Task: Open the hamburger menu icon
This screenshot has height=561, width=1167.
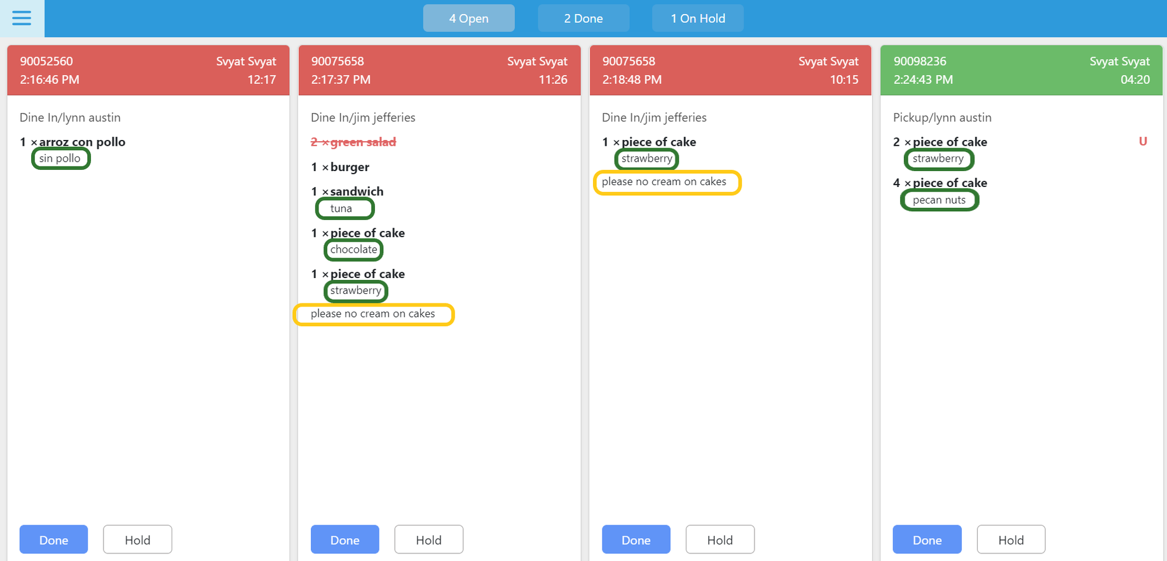Action: [22, 18]
